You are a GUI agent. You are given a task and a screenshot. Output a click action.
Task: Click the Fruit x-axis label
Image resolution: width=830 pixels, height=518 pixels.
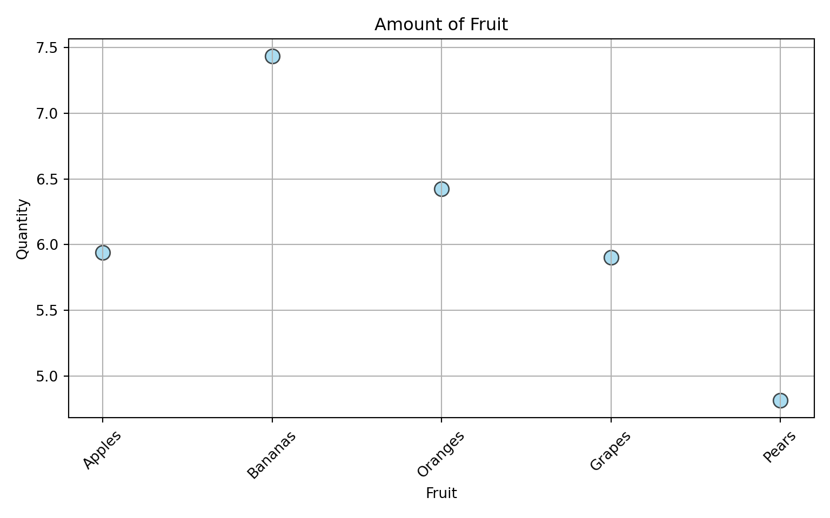[x=441, y=493]
